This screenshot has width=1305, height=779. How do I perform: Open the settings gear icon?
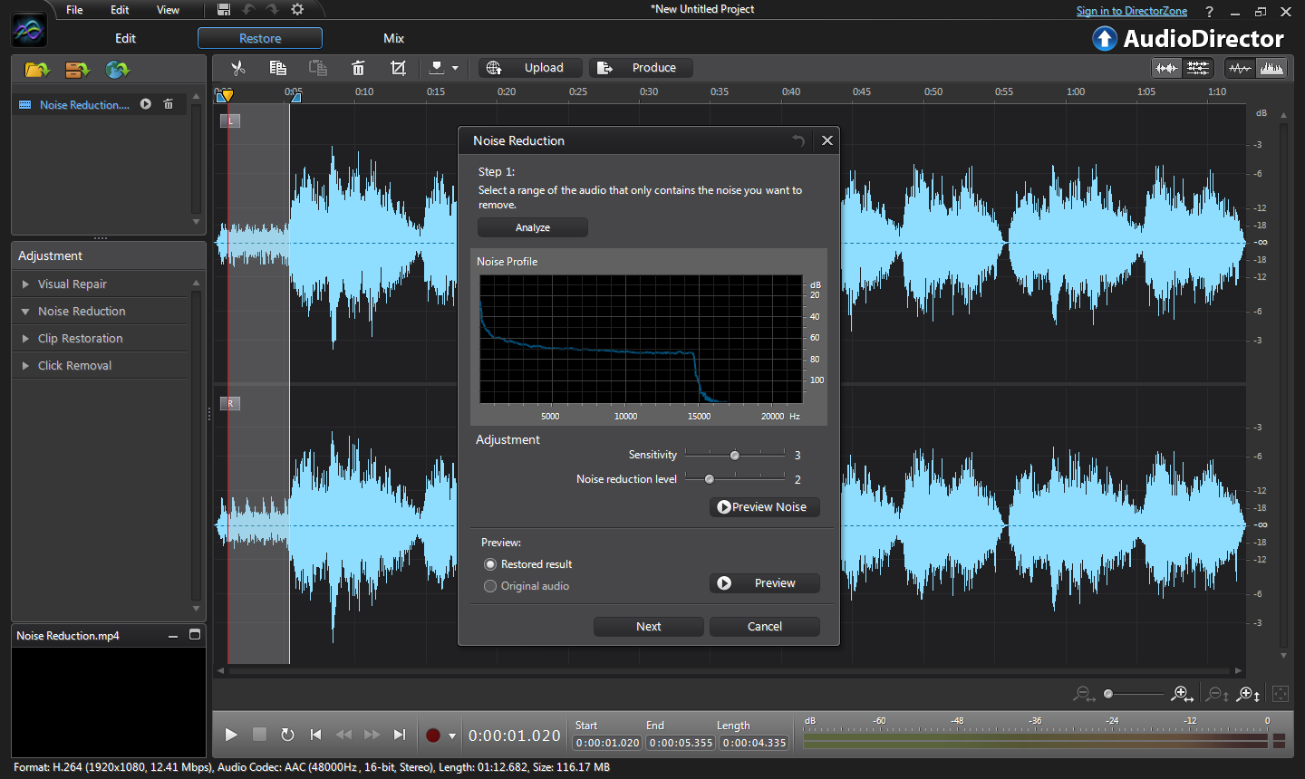(x=297, y=10)
